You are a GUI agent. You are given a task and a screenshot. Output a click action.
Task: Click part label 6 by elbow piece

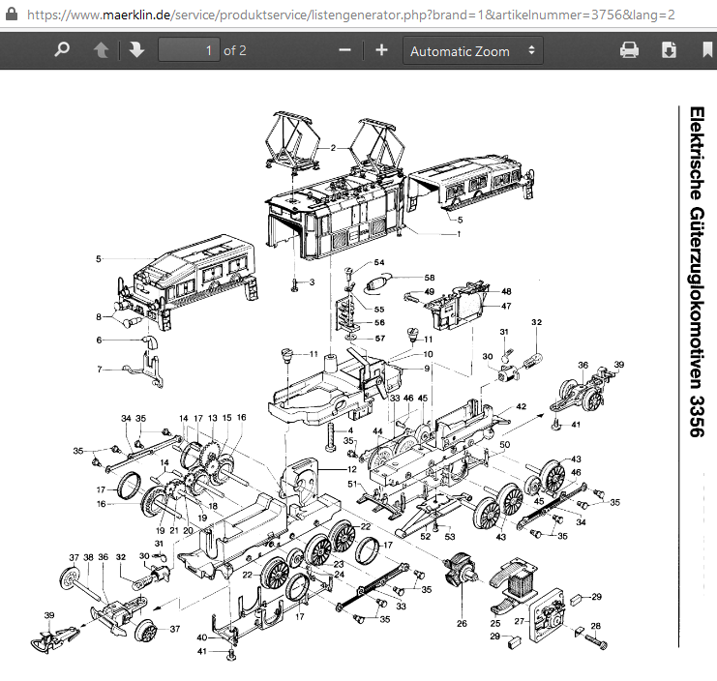tap(99, 340)
